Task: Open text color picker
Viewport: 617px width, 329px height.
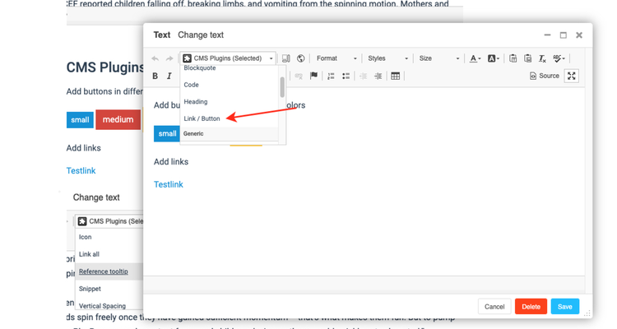Action: tap(475, 58)
